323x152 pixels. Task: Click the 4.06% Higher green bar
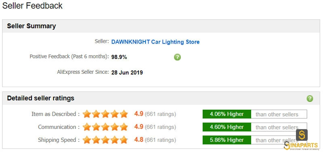[x=227, y=114]
